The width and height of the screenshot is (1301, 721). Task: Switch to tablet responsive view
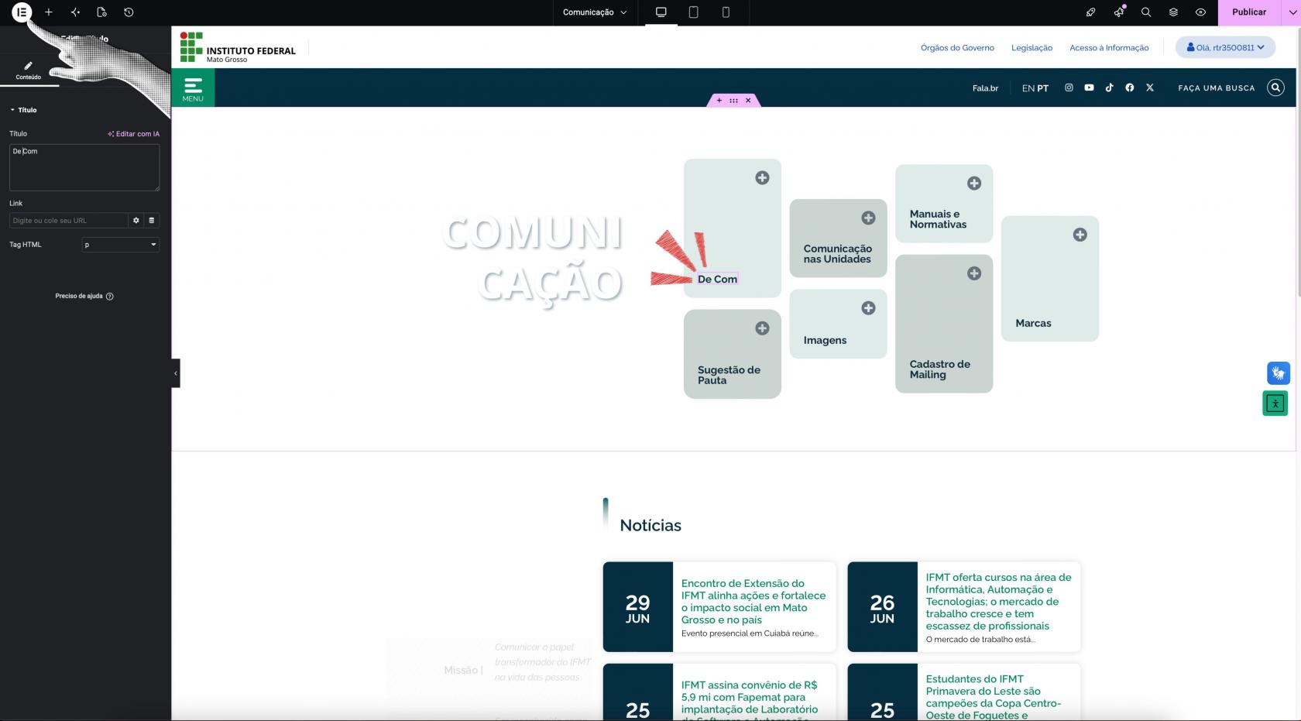[693, 12]
